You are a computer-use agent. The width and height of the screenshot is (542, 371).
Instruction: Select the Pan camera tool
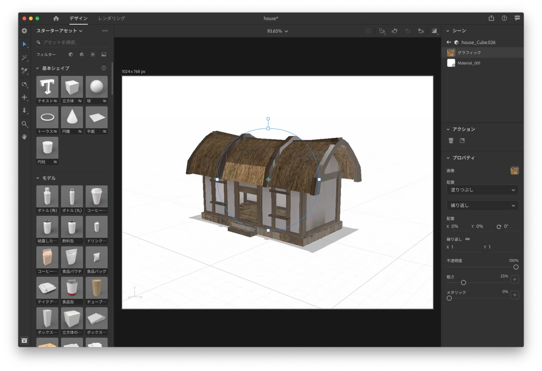24,97
